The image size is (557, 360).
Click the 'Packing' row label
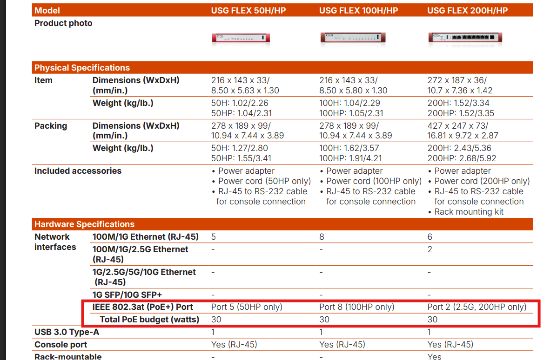click(51, 126)
